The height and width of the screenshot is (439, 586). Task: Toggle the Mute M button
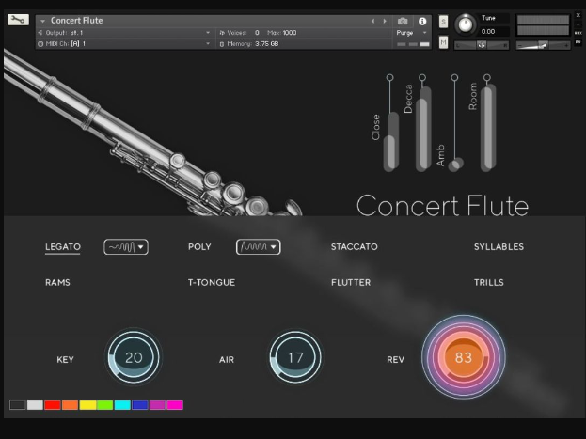tap(443, 40)
